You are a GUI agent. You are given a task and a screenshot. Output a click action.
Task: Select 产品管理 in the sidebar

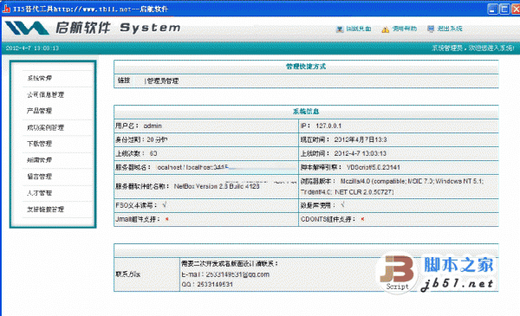(x=39, y=111)
